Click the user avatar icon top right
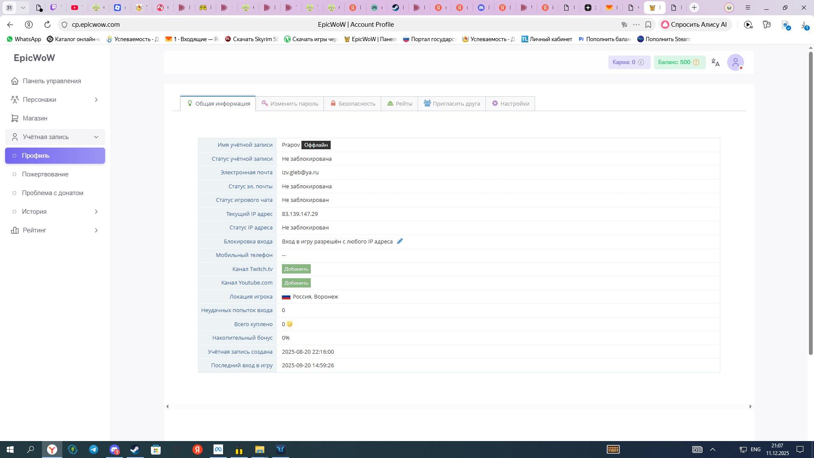 [x=735, y=62]
